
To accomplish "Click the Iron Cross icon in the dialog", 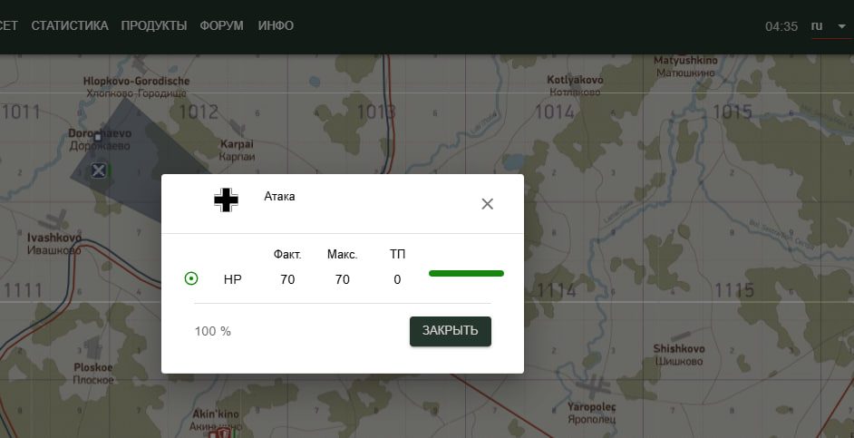I will [x=226, y=200].
